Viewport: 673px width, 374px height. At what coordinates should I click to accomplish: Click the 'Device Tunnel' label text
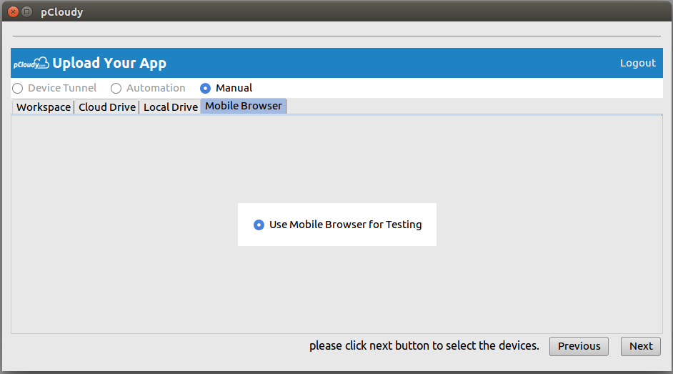pyautogui.click(x=62, y=88)
